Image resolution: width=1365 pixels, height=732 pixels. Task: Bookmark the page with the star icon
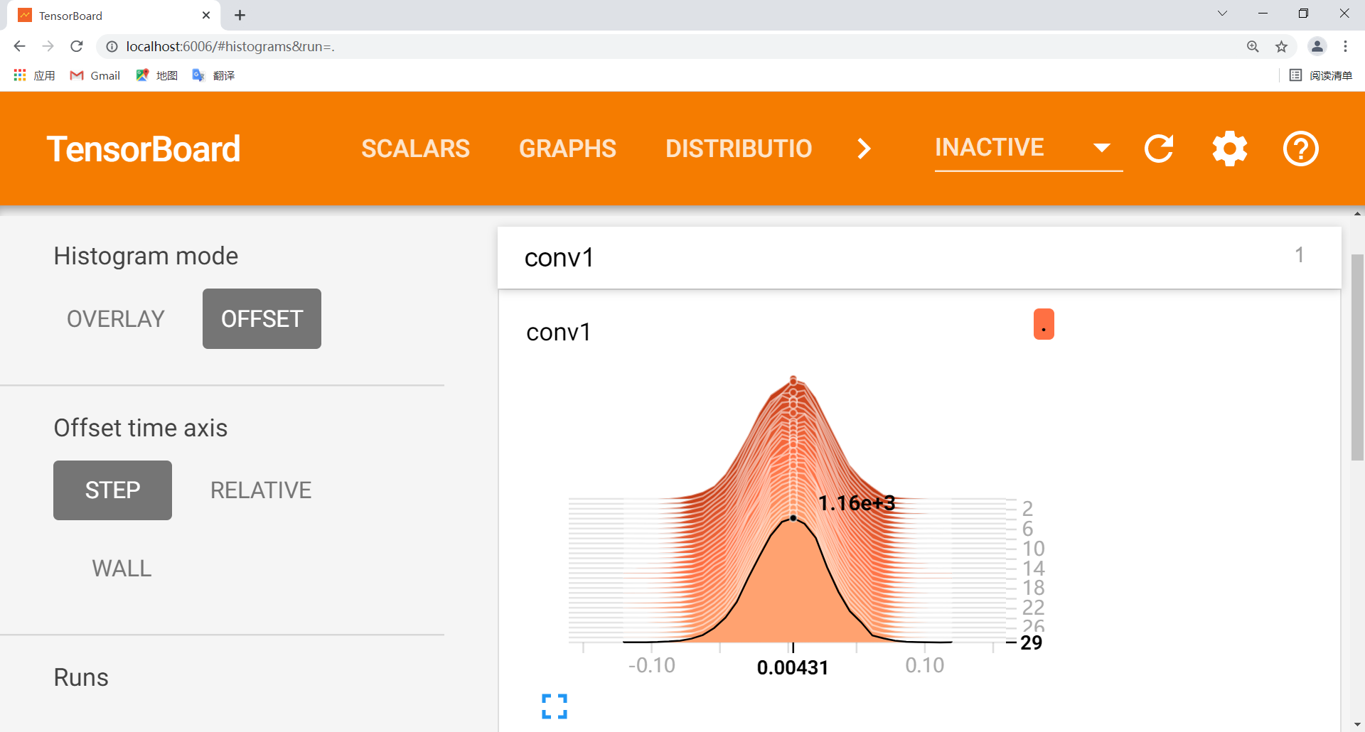pyautogui.click(x=1282, y=46)
